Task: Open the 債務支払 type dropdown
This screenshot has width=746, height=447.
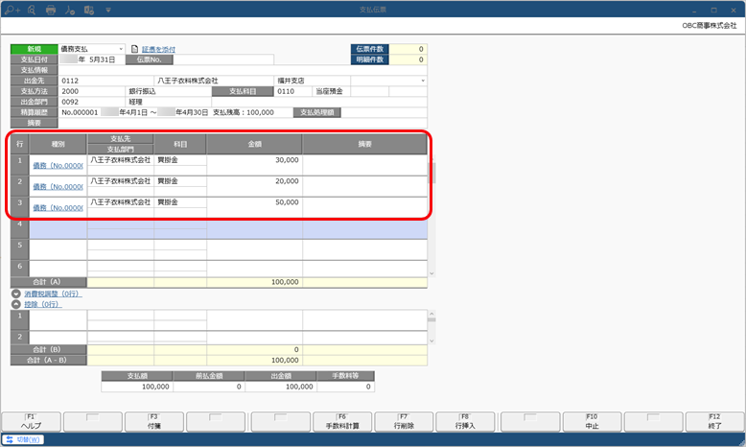Action: point(121,49)
